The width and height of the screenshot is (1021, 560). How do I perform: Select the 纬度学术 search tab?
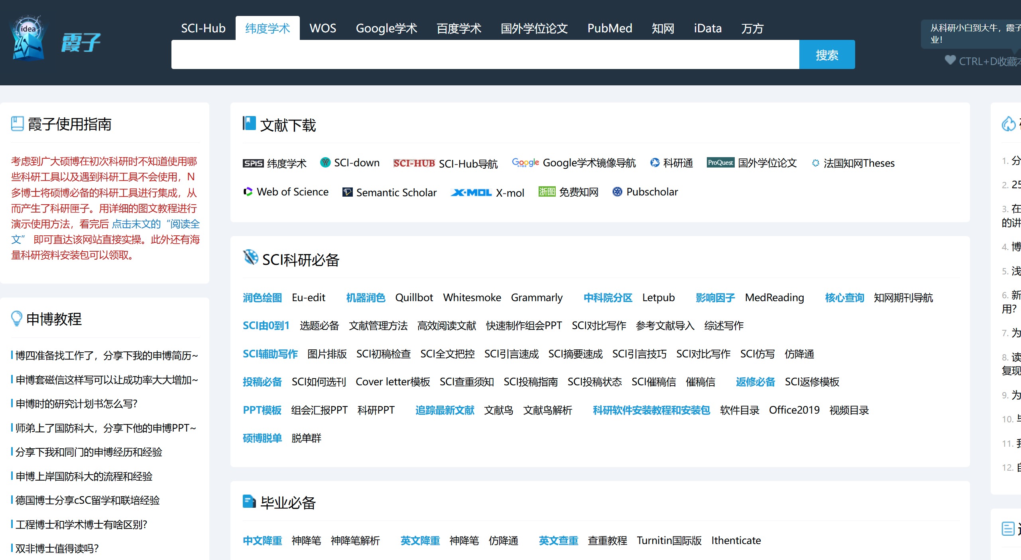[268, 28]
